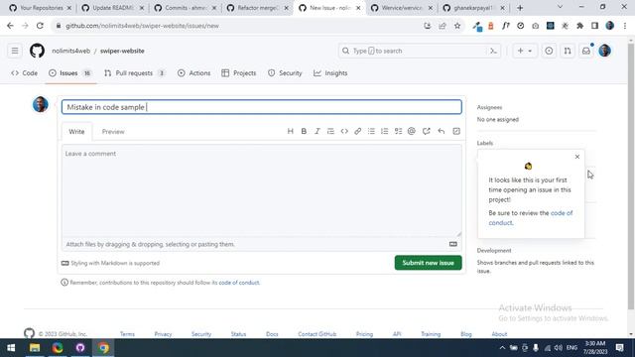Switch to the Refactor merge browser tab
The height and width of the screenshot is (357, 635).
point(258,8)
